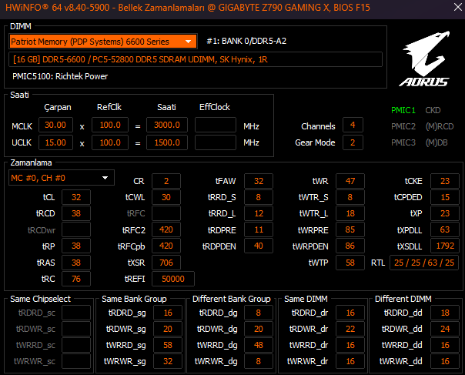
Task: Click the tWRPDEN value 86
Action: tap(350, 246)
